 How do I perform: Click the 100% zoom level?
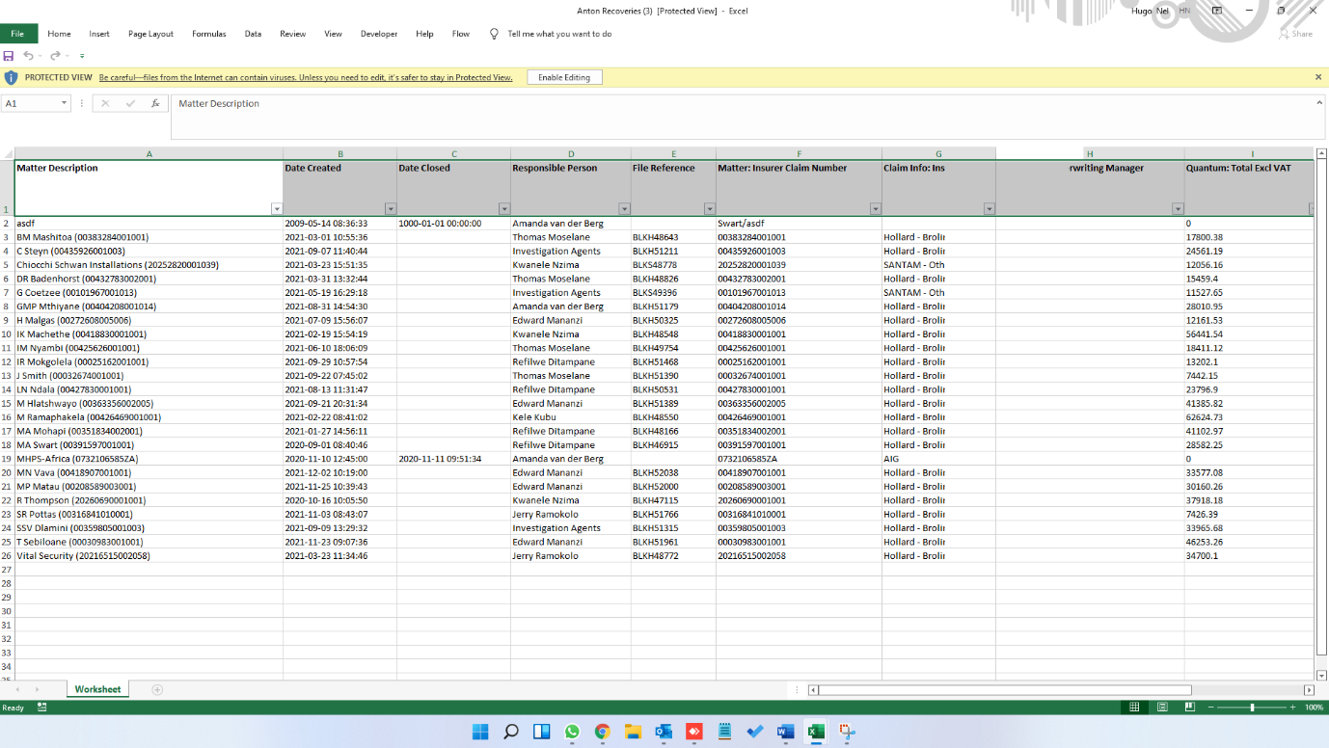[1314, 708]
